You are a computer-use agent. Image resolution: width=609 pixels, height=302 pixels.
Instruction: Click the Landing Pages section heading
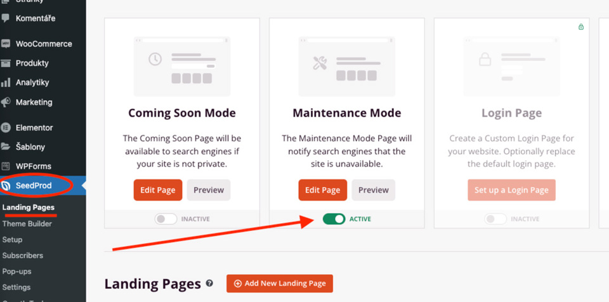click(x=153, y=284)
